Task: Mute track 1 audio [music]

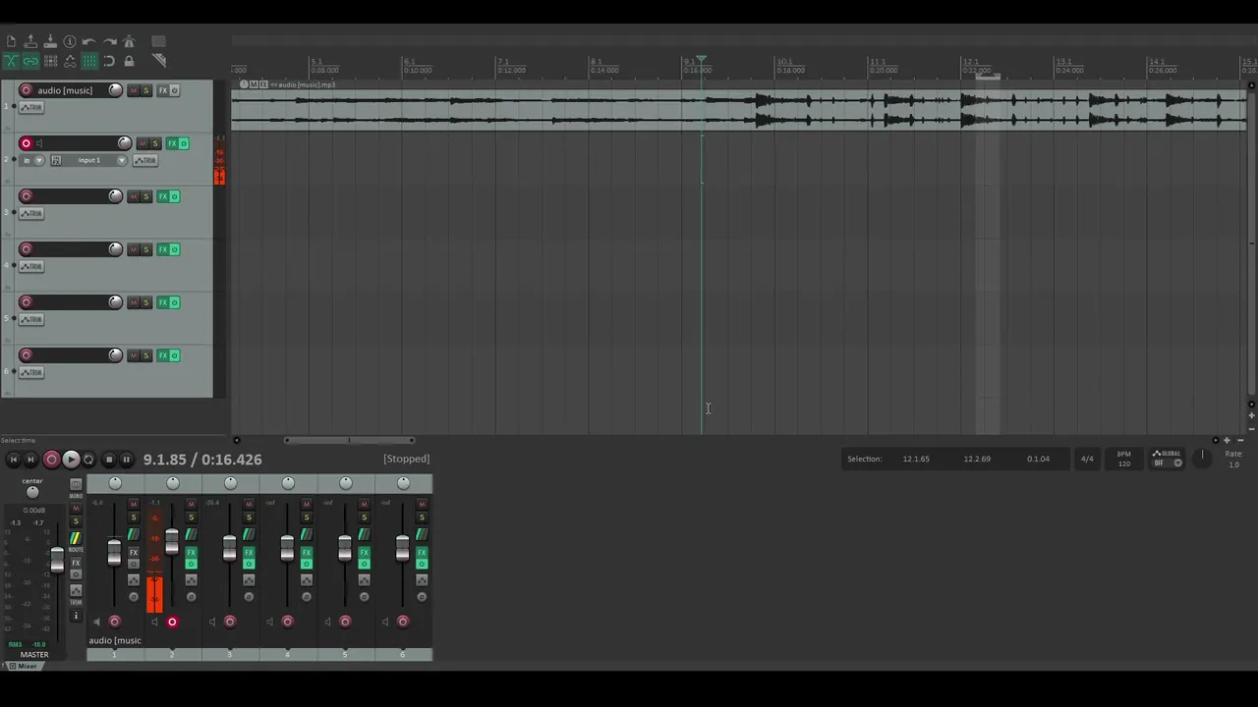Action: 134,90
